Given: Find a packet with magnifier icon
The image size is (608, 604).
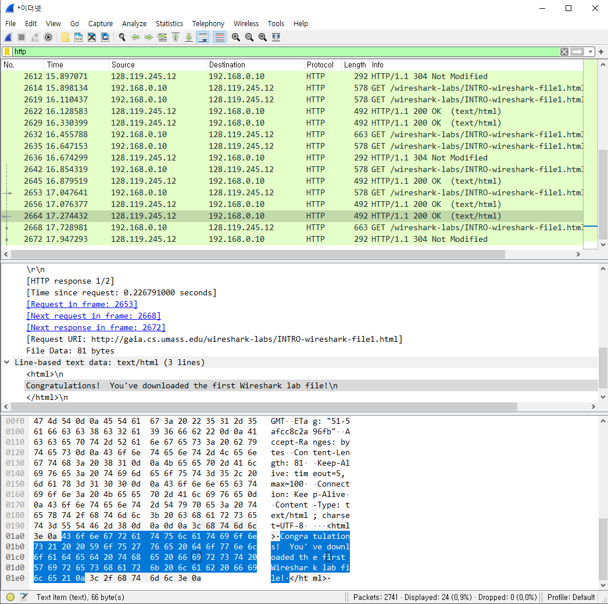Looking at the screenshot, I should coord(122,37).
